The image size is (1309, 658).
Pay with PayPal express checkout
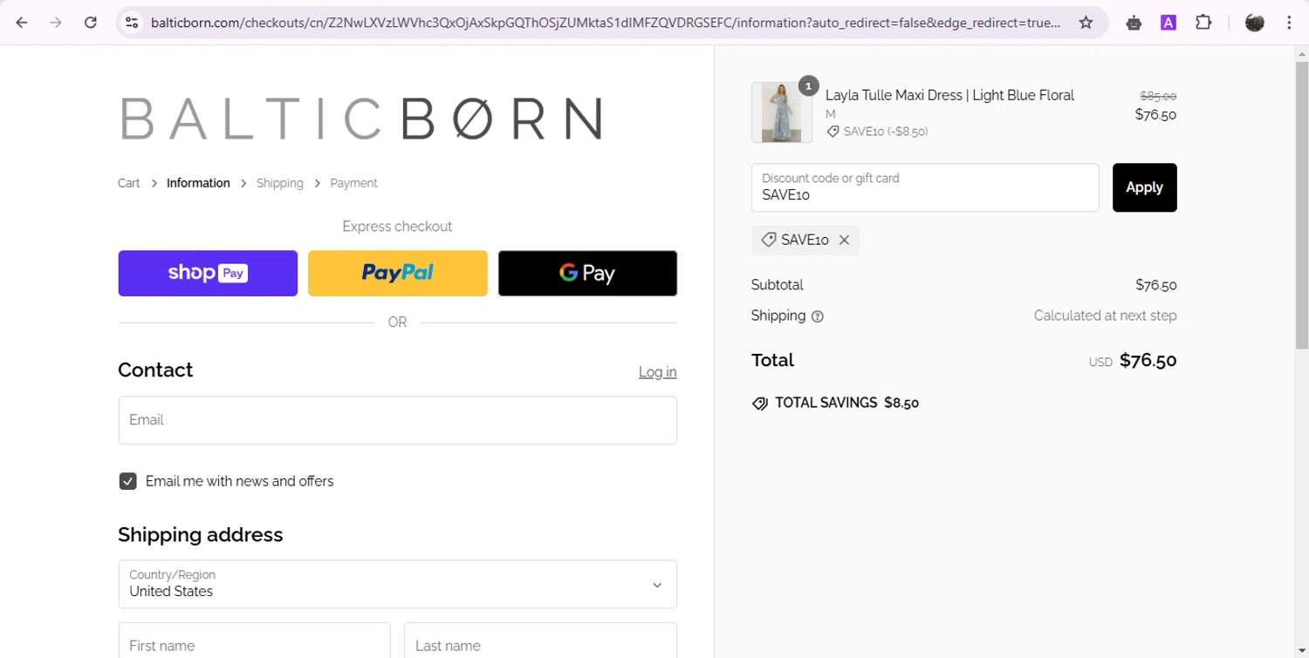tap(397, 274)
